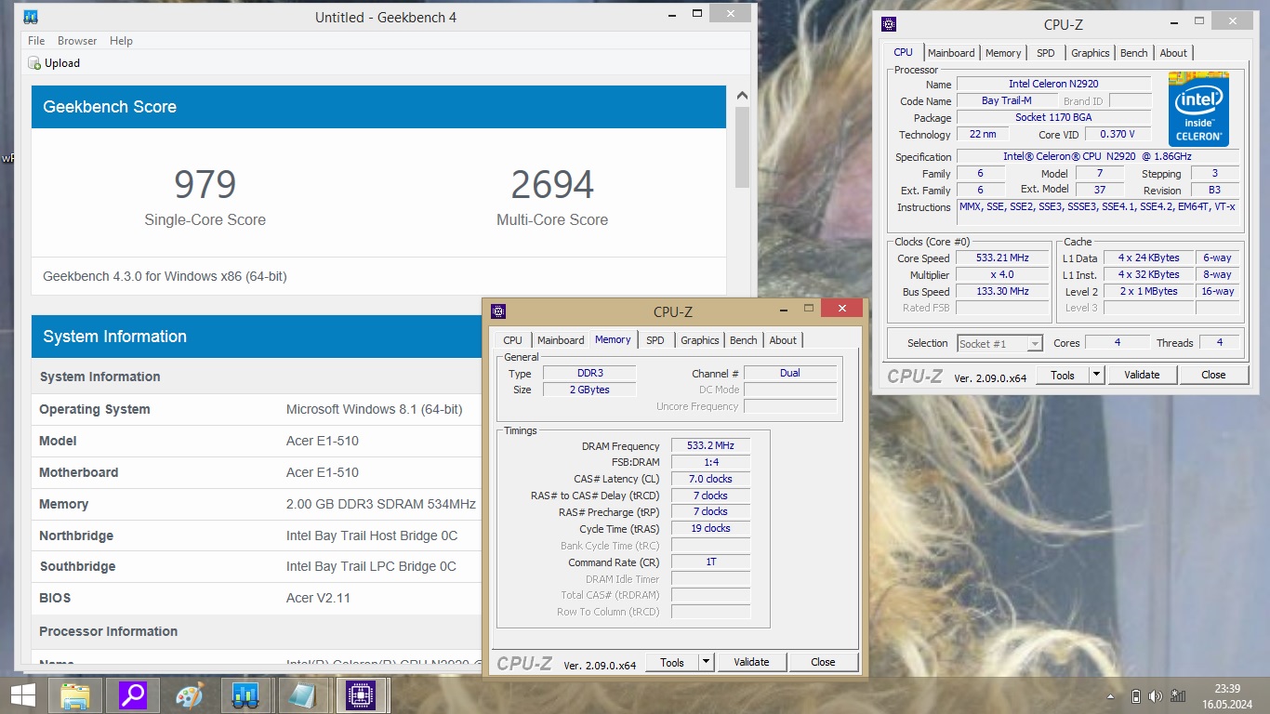The width and height of the screenshot is (1270, 714).
Task: Click the CPU-Z chip icon in the Memory window title bar
Action: point(498,311)
